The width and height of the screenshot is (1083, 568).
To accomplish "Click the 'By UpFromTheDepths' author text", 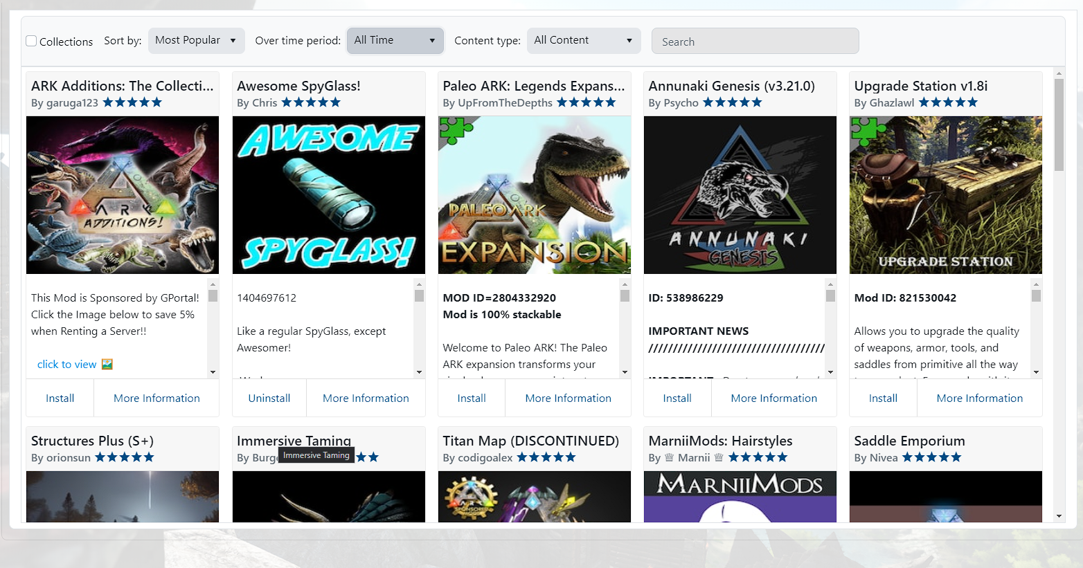I will tap(497, 103).
